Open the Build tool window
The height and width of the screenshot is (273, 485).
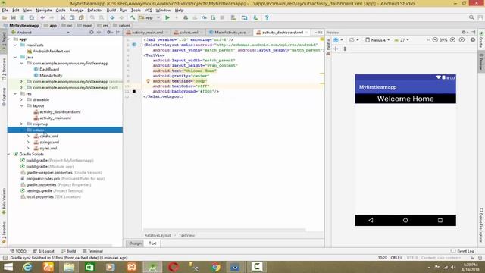point(69,251)
